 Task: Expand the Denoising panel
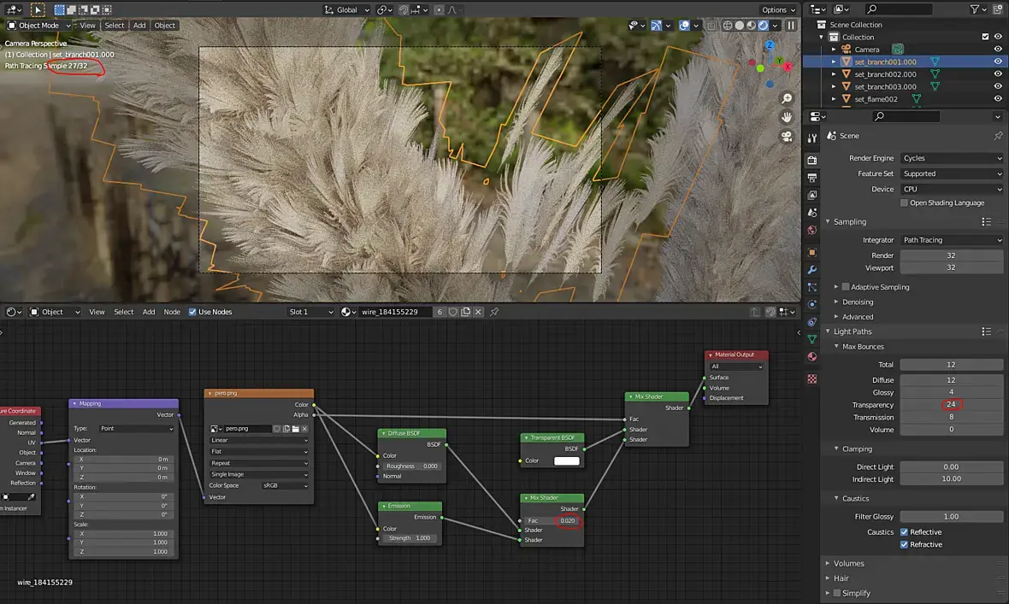coord(858,302)
